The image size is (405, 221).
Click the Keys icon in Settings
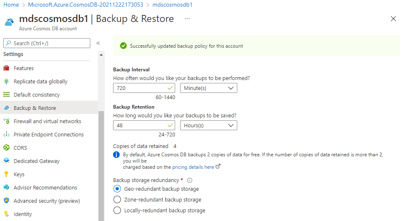click(7, 174)
